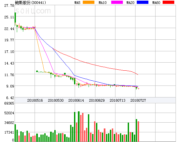Click the stock title 鲍斯股份(300441)
This screenshot has width=194, height=142.
click(30, 3)
